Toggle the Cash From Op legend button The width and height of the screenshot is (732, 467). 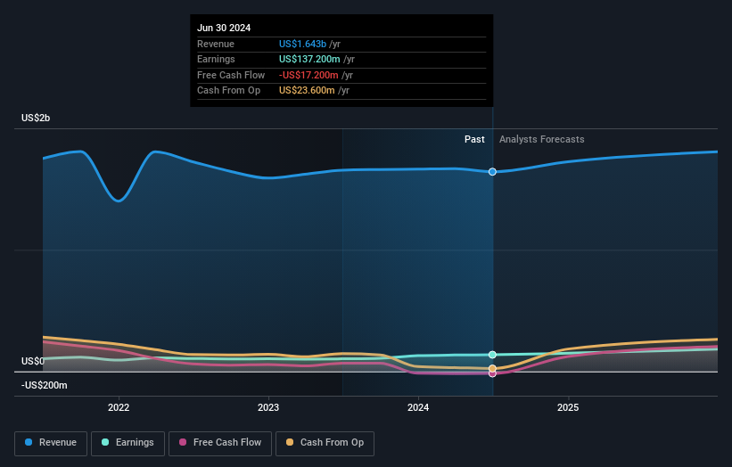pyautogui.click(x=325, y=443)
